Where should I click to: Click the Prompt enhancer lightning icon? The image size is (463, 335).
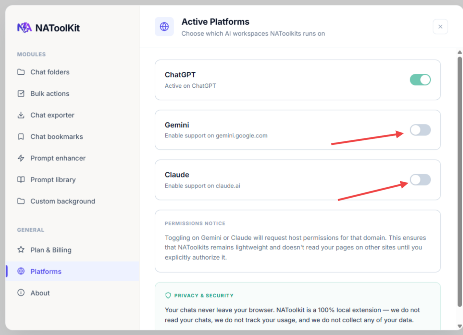21,158
